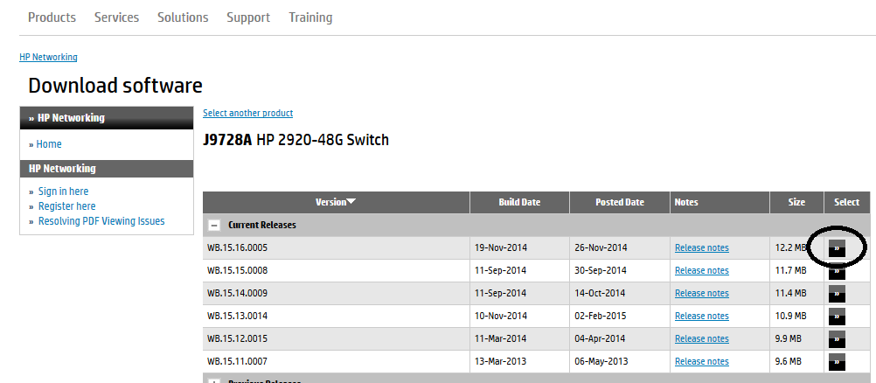Select download arrow for WB.15.12.0015
The width and height of the screenshot is (876, 383).
[x=837, y=338]
